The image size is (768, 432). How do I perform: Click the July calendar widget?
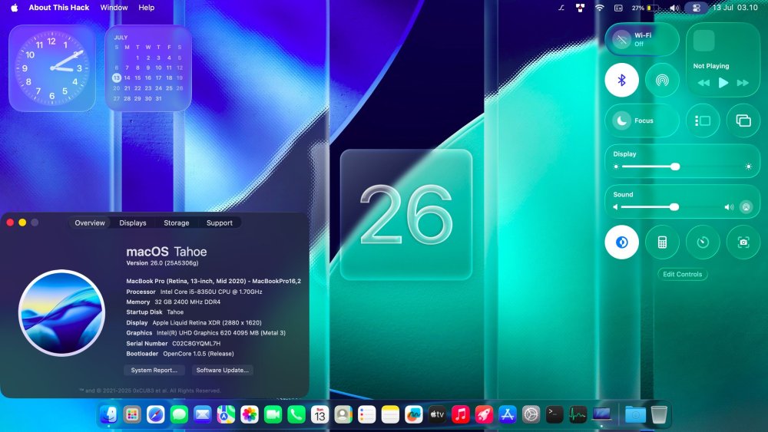coord(148,68)
